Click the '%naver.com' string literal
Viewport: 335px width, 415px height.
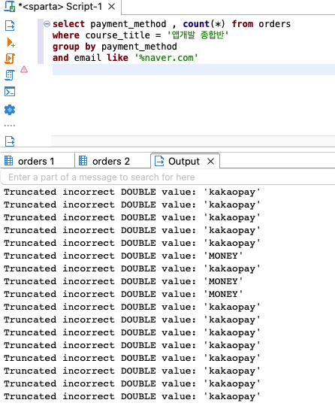(166, 58)
